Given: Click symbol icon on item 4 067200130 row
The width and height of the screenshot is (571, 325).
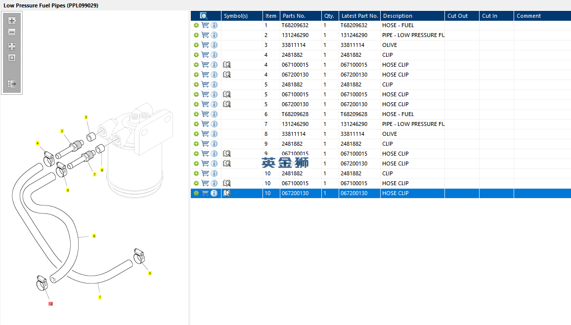Looking at the screenshot, I should (x=227, y=74).
